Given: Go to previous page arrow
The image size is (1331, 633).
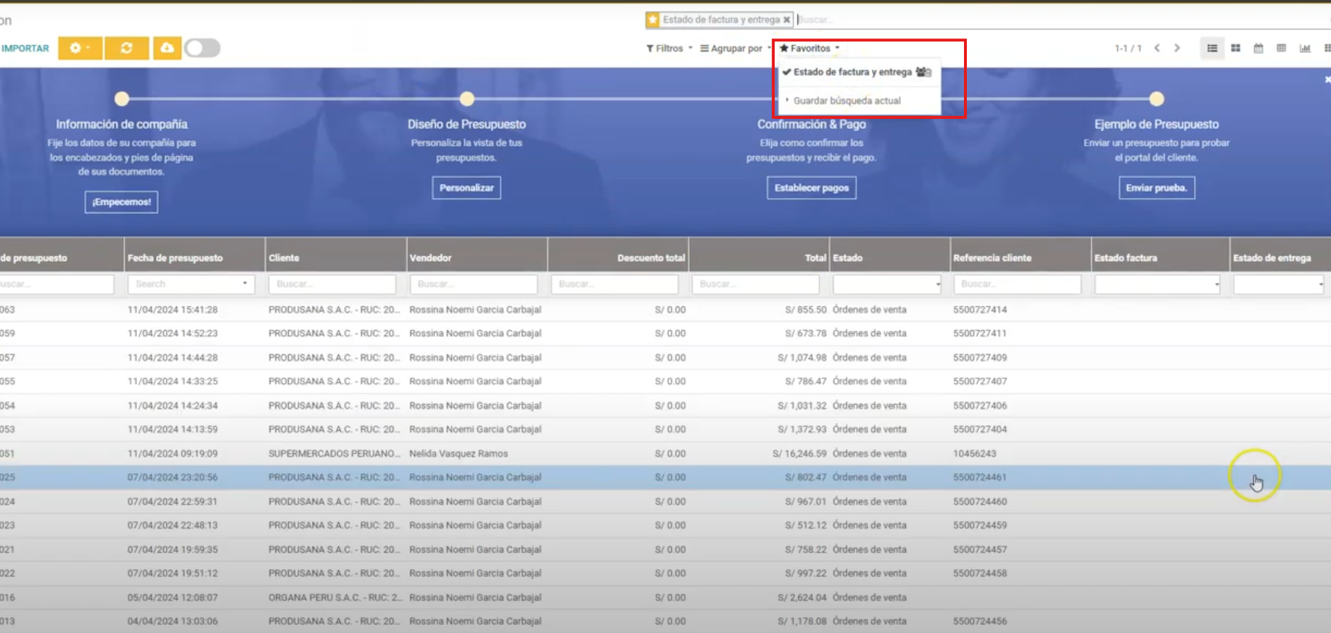Looking at the screenshot, I should (x=1157, y=48).
